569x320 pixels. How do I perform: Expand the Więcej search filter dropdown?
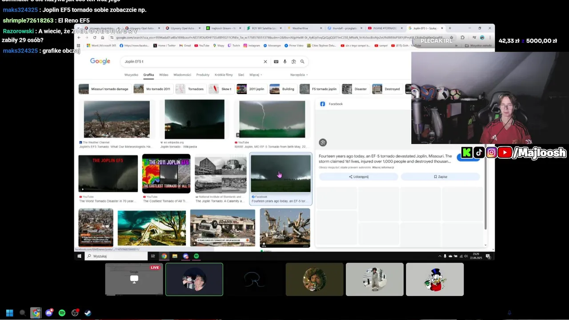[x=256, y=75]
